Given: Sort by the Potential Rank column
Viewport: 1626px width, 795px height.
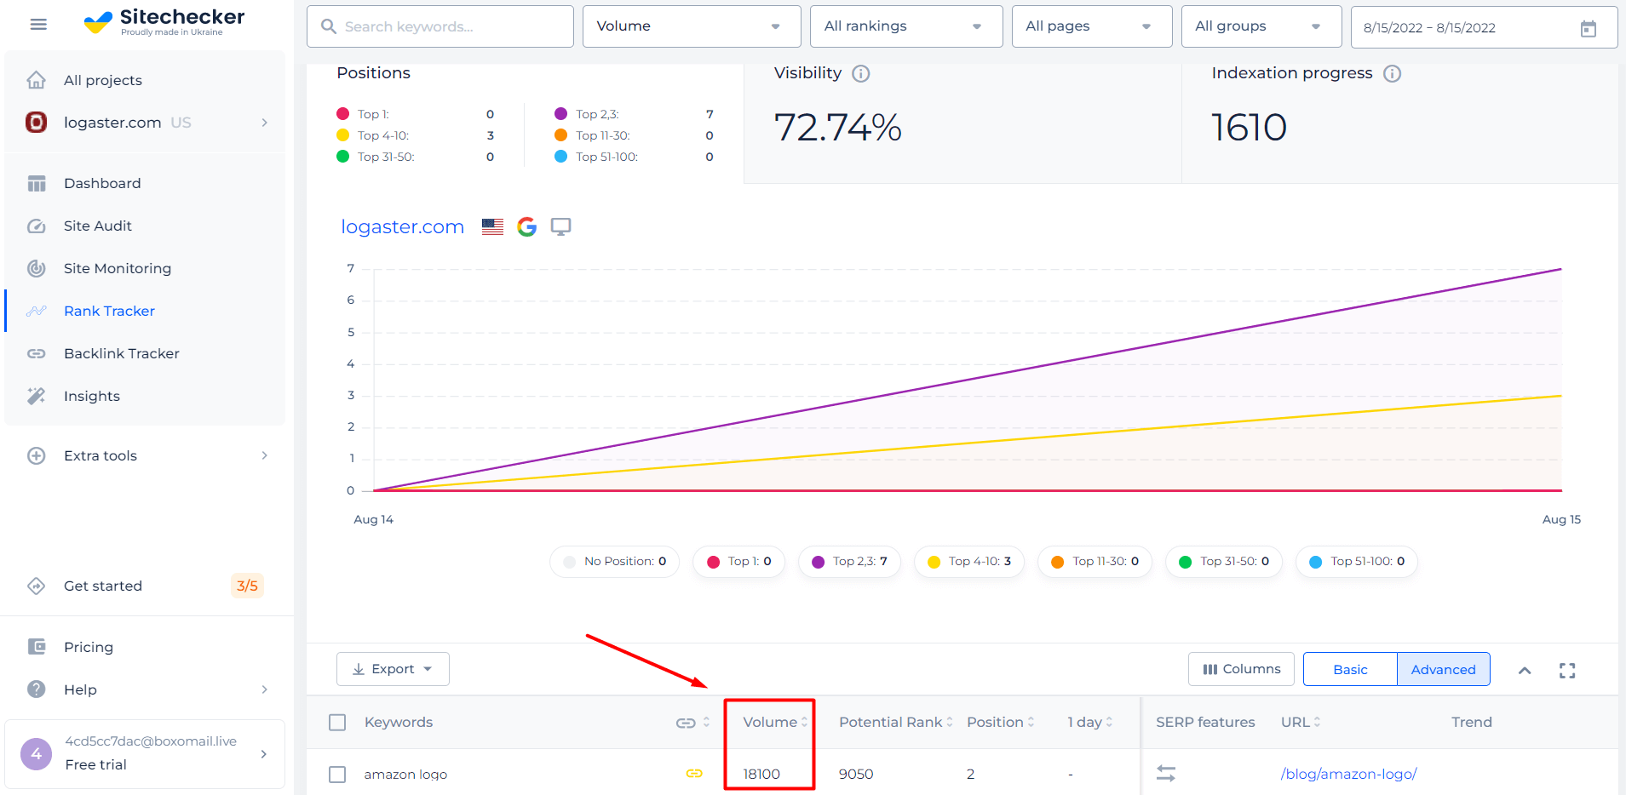Looking at the screenshot, I should (895, 722).
